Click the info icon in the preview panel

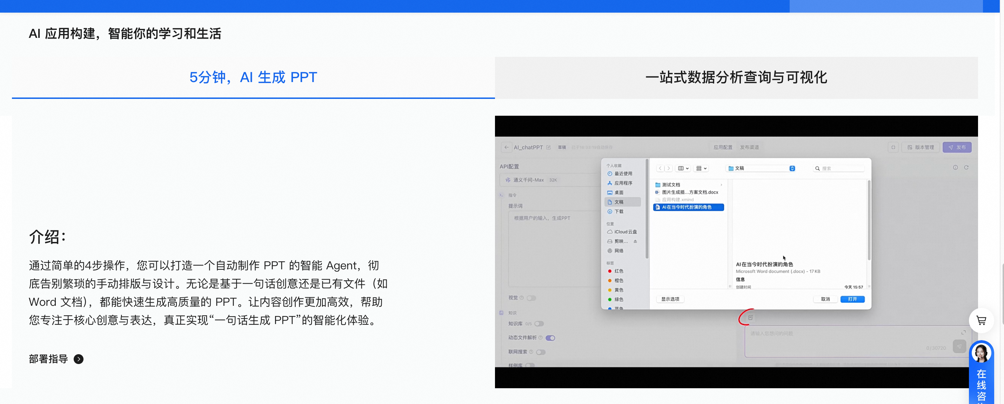click(956, 167)
